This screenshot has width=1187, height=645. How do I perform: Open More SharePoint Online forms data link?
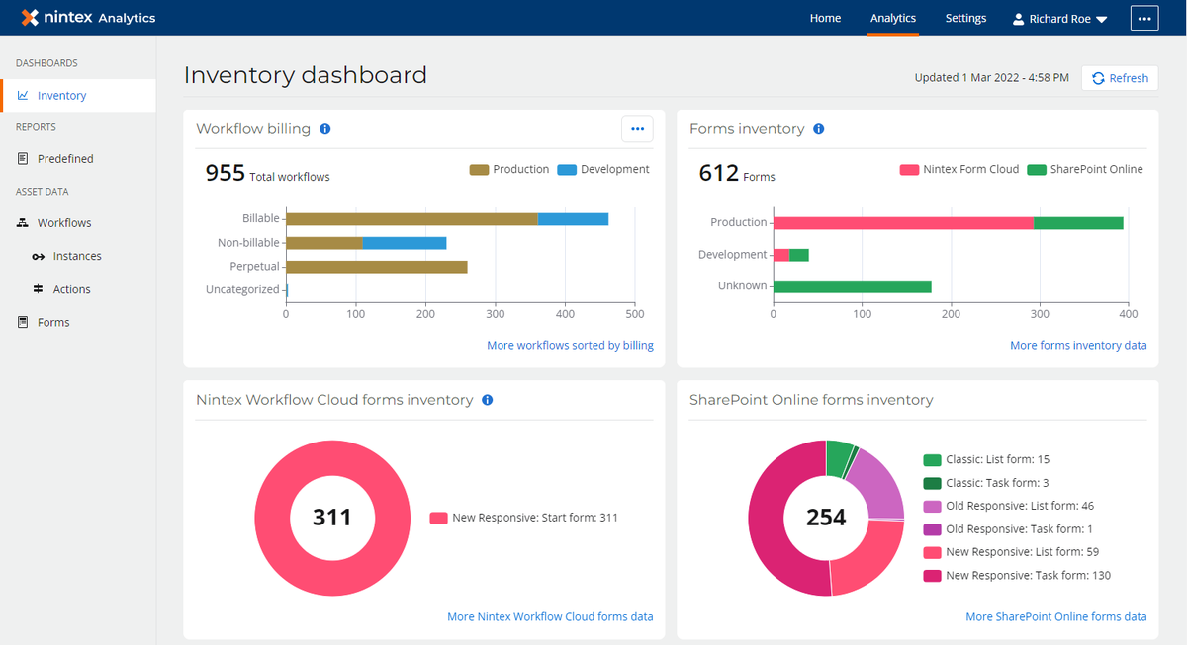(x=1056, y=616)
